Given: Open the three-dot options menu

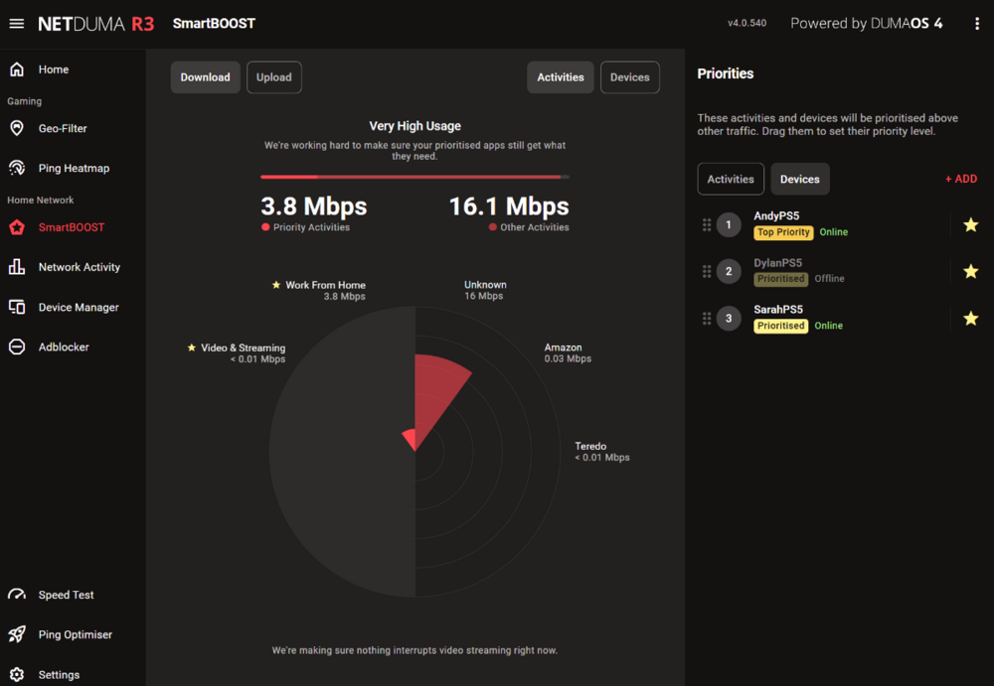Looking at the screenshot, I should click(x=977, y=24).
